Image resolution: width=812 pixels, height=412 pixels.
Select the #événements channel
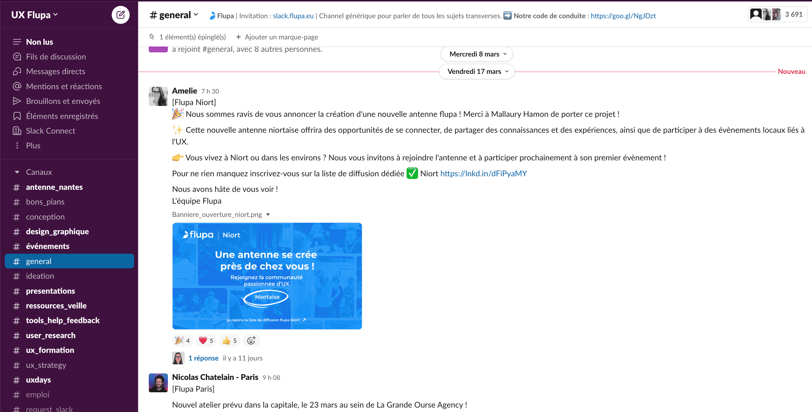pyautogui.click(x=48, y=245)
